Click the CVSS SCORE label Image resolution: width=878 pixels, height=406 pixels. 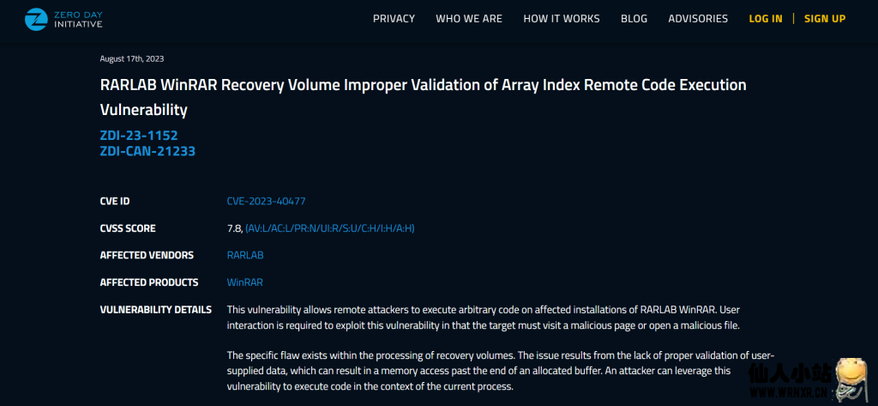(x=128, y=228)
